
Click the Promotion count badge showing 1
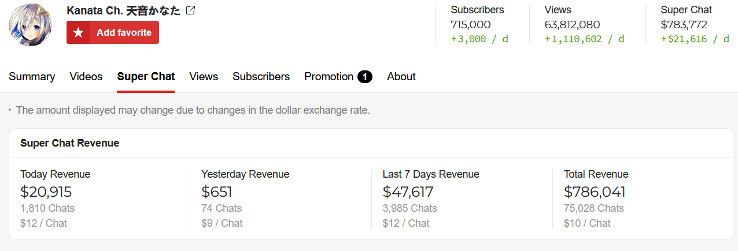click(x=365, y=77)
